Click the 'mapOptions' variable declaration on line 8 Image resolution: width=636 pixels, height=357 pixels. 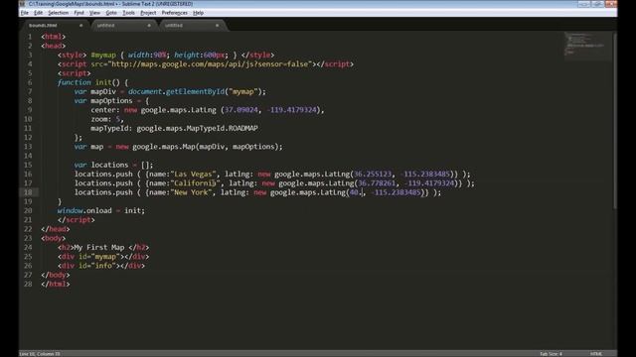point(111,100)
